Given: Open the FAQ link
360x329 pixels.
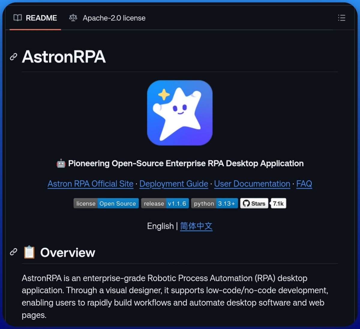Looking at the screenshot, I should click(304, 184).
